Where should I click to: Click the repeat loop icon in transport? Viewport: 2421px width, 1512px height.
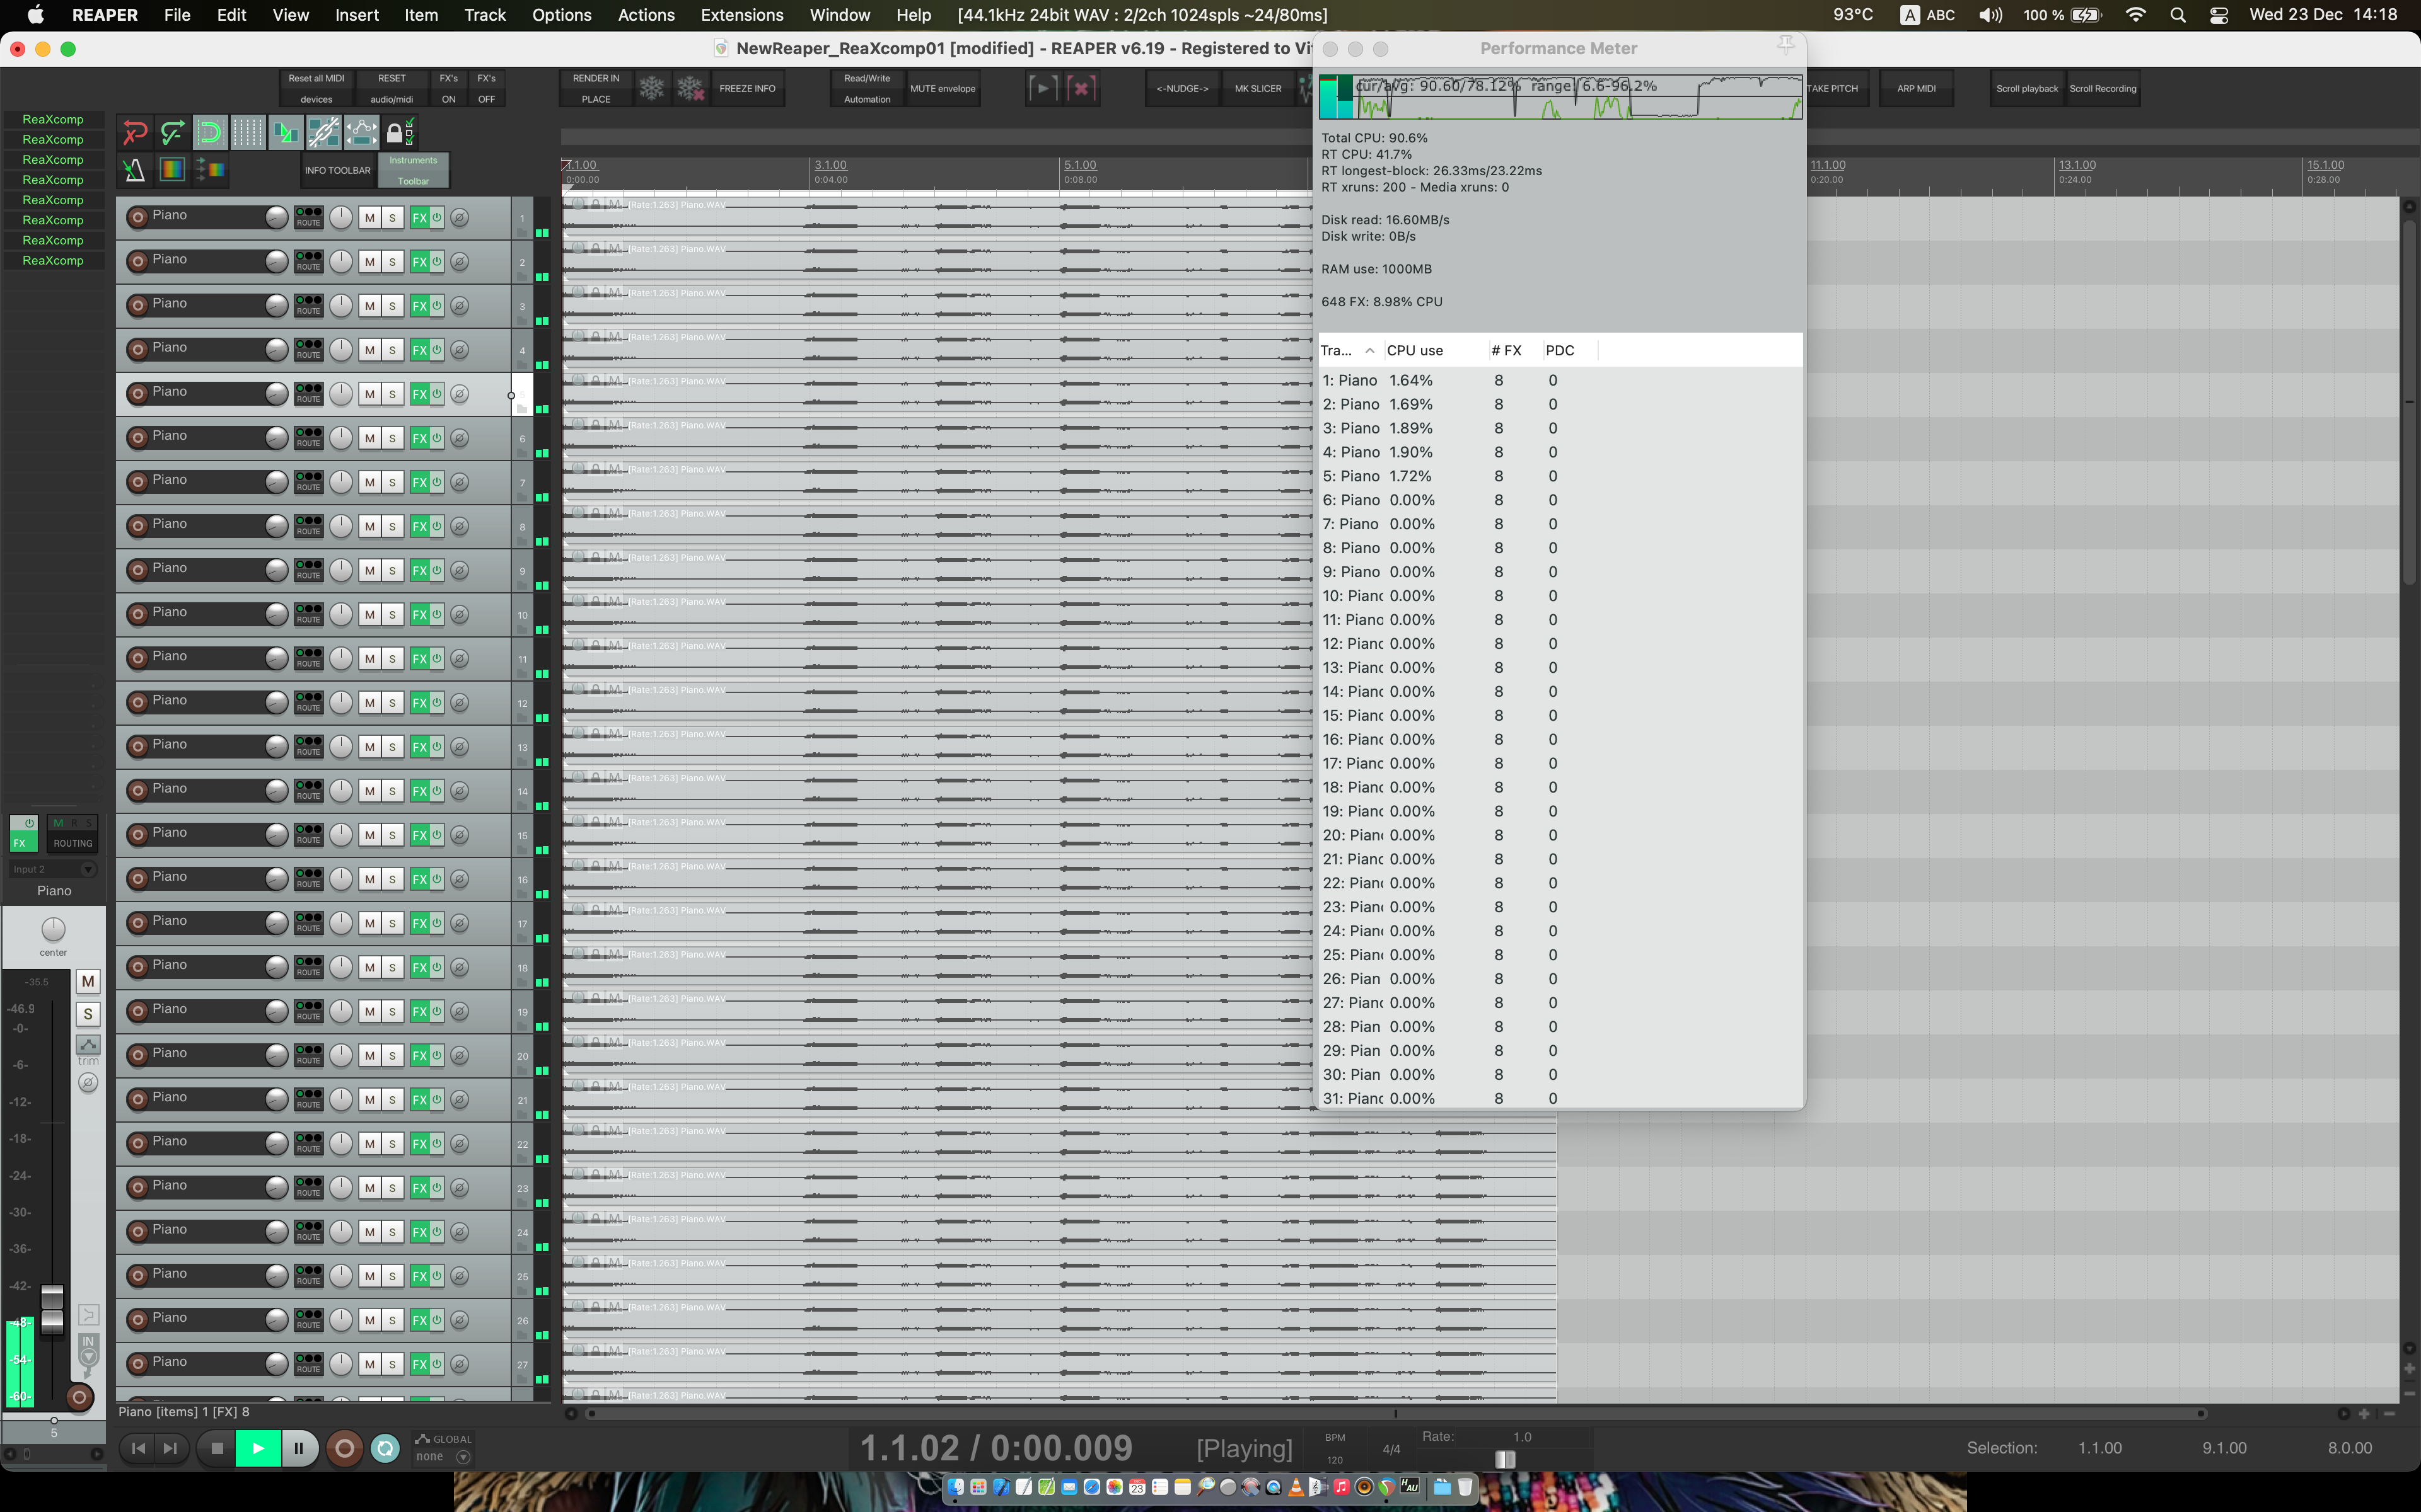point(385,1448)
